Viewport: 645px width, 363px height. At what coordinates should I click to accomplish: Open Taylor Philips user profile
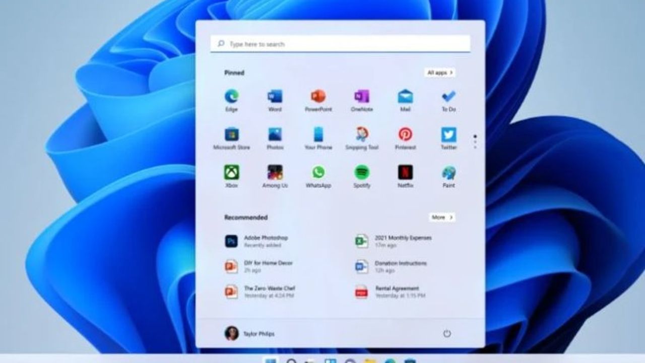pyautogui.click(x=249, y=333)
